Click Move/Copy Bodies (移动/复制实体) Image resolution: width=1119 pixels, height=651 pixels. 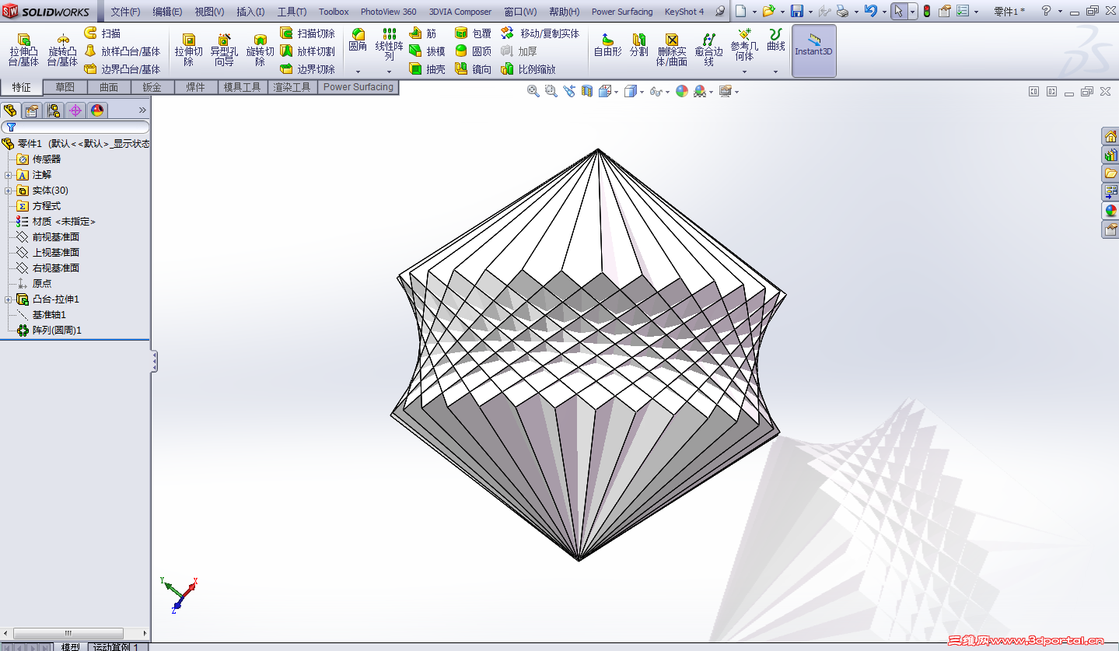pyautogui.click(x=540, y=33)
